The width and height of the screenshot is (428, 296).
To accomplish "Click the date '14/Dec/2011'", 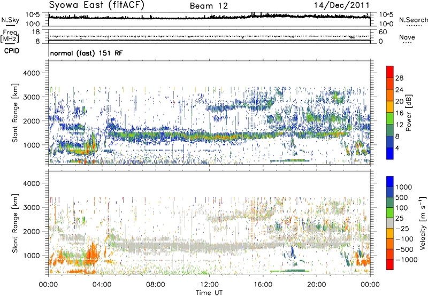I will [342, 5].
